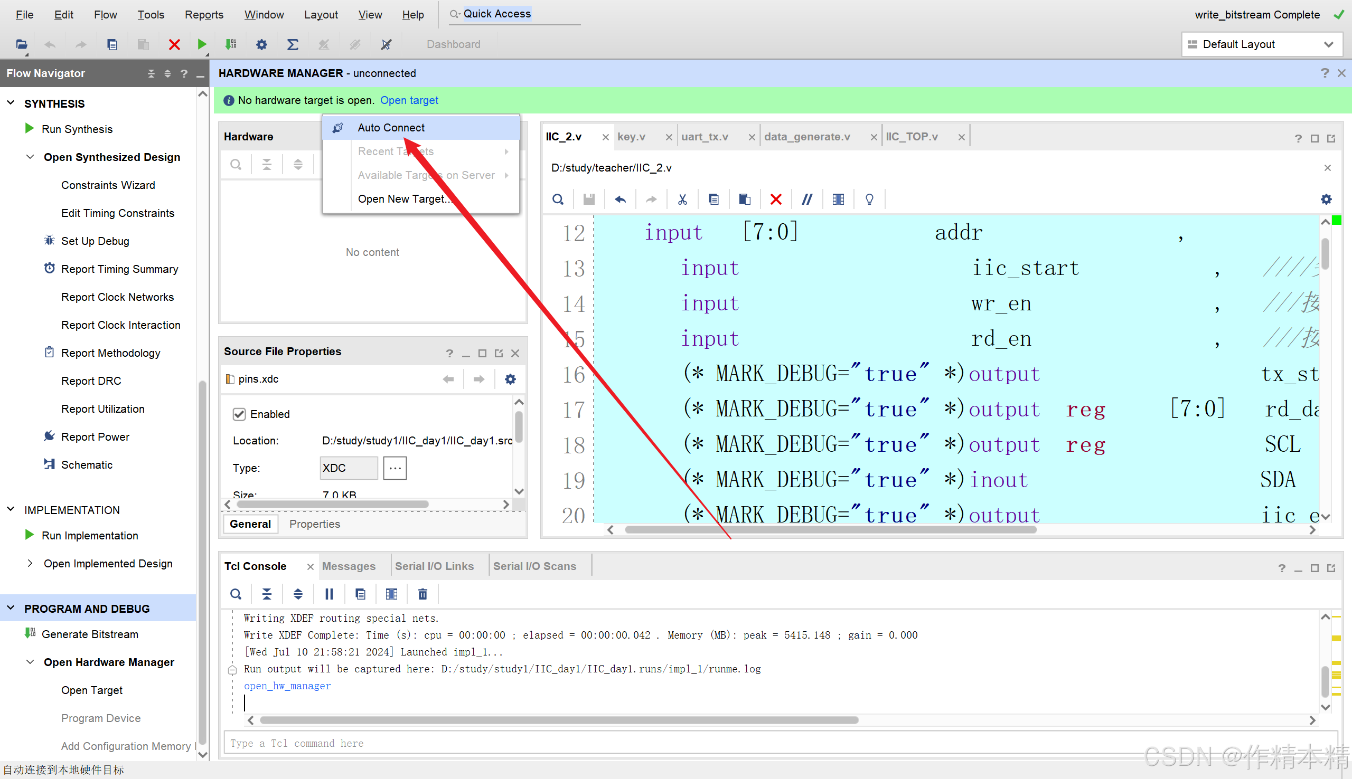Open the Messages tab
This screenshot has height=779, width=1352.
(349, 566)
